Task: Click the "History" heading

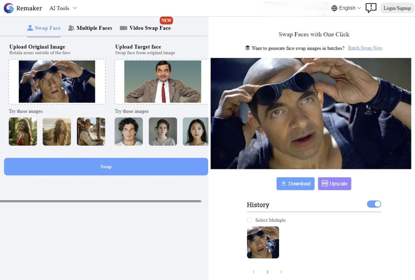Action: (x=258, y=205)
